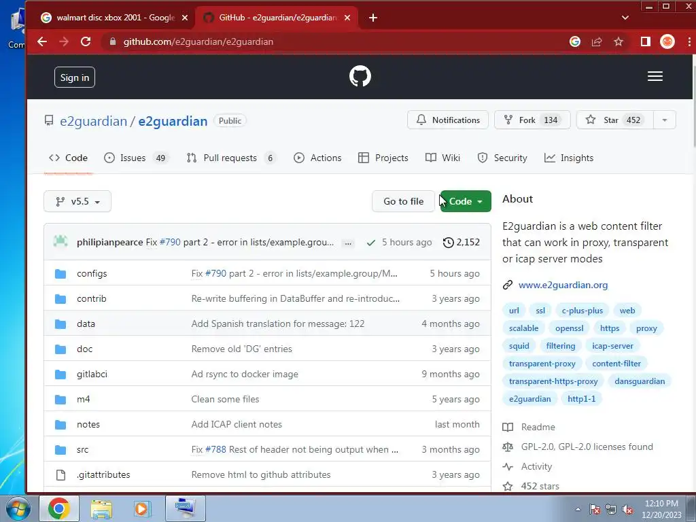Open the Insights tab
Viewport: 696px width, 522px height.
pyautogui.click(x=569, y=158)
